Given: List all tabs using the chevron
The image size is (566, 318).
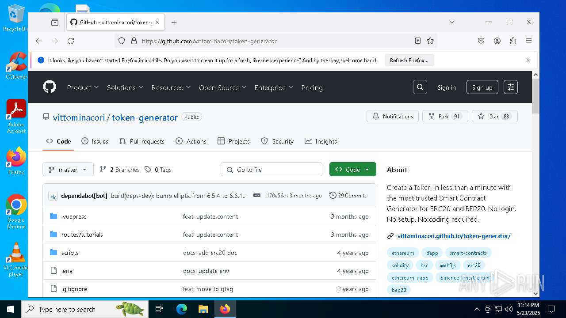Looking at the screenshot, I should click(x=451, y=22).
